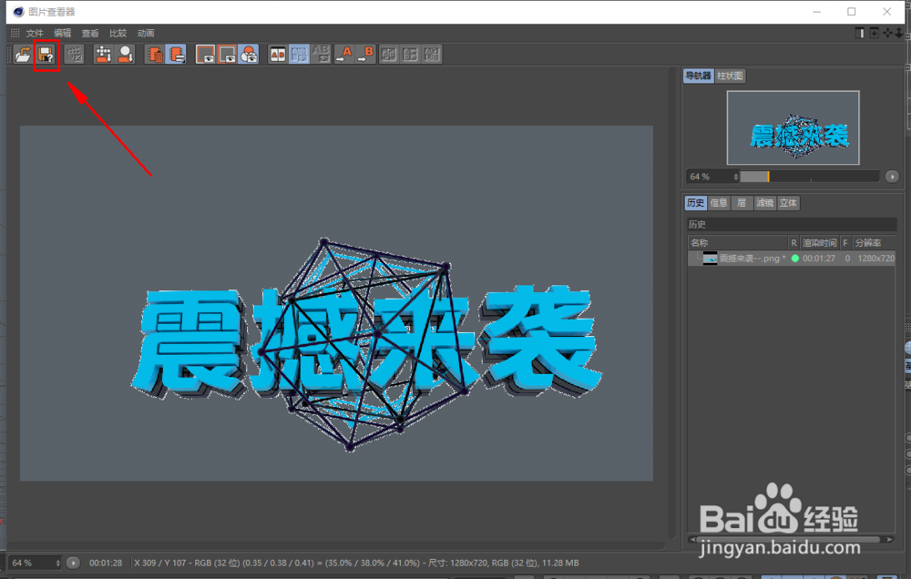Click the bottom zoom level stepper arrows
Screen dimensions: 911x579
click(x=56, y=563)
